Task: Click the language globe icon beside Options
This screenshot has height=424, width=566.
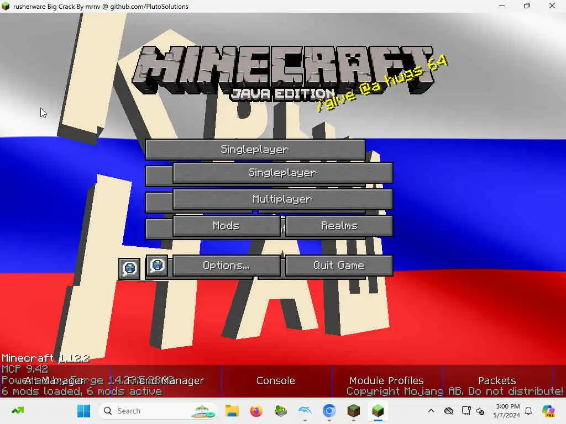Action: (x=158, y=266)
